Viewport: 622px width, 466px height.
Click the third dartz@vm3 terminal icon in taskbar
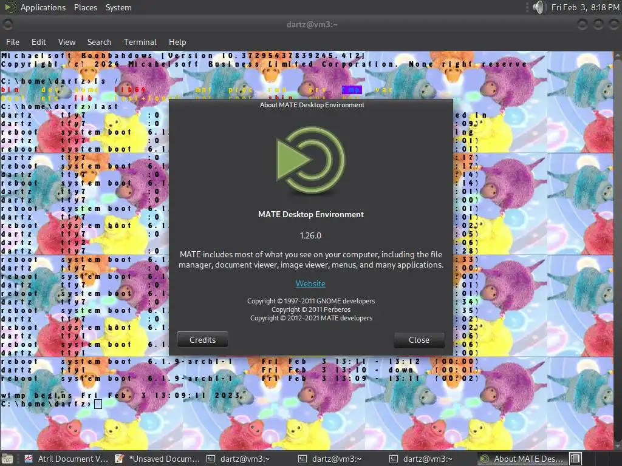[x=394, y=459]
